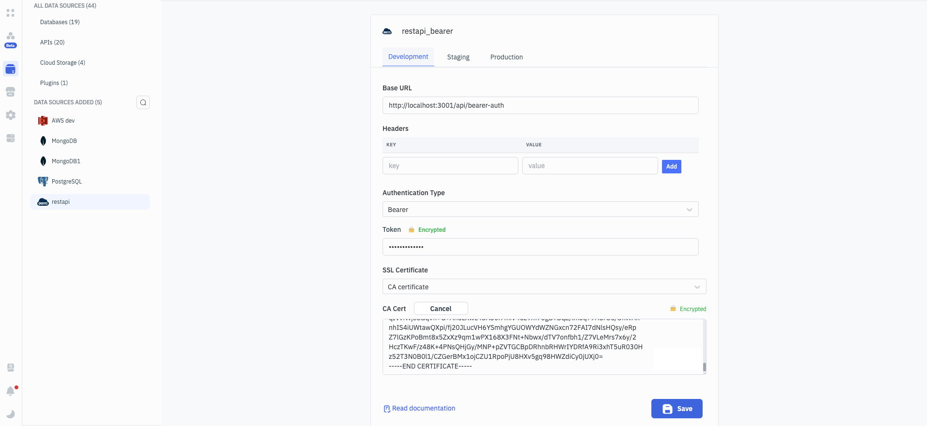The width and height of the screenshot is (927, 426).
Task: Expand the SSL Certificate dropdown
Action: point(544,287)
